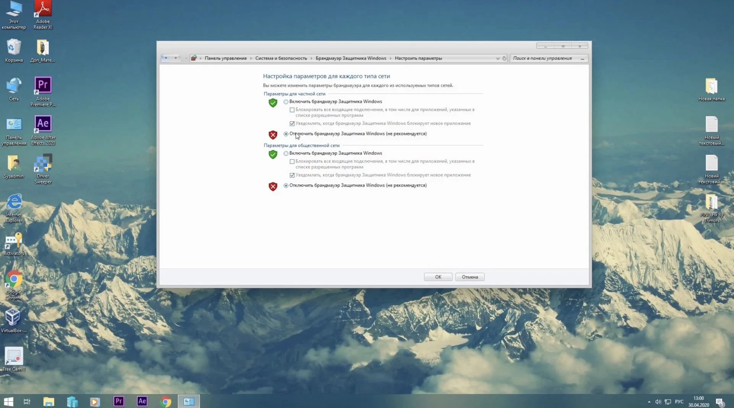734x408 pixels.
Task: Click the Отмена button
Action: [470, 277]
